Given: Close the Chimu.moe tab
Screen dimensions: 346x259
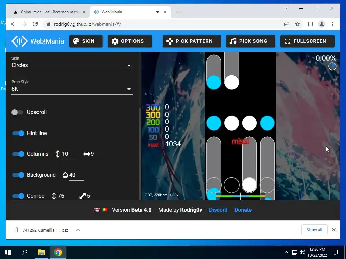Looking at the screenshot, I should tap(84, 12).
